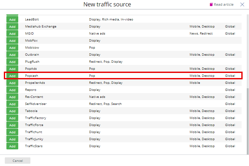Click 'Mobile, Desktop' in TrafficStars row
The width and height of the screenshot is (249, 166).
(x=202, y=146)
